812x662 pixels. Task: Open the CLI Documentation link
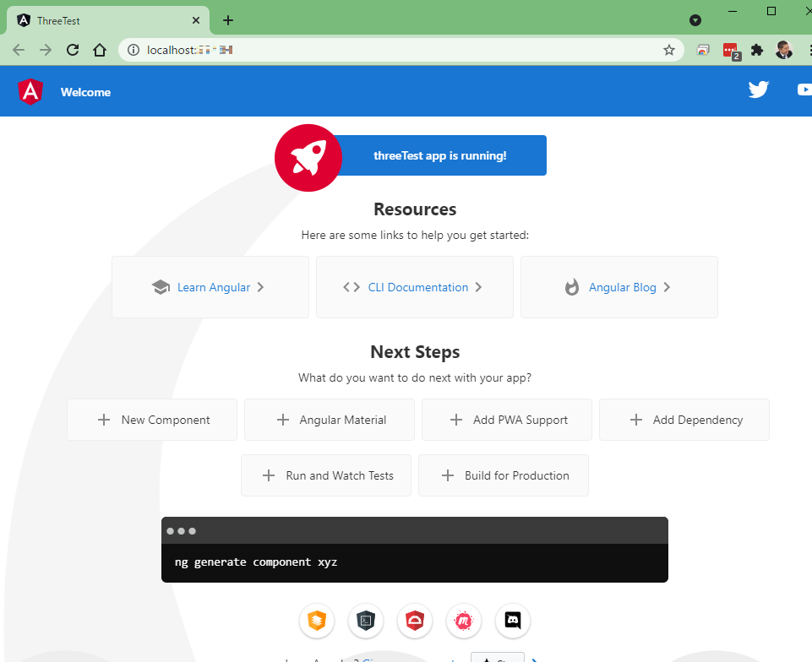[x=418, y=287]
